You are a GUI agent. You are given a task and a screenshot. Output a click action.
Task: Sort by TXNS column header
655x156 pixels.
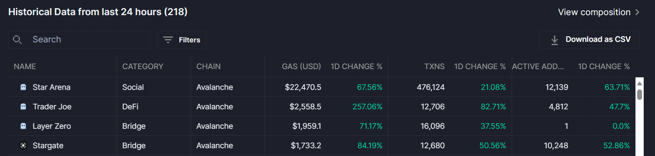(x=434, y=67)
